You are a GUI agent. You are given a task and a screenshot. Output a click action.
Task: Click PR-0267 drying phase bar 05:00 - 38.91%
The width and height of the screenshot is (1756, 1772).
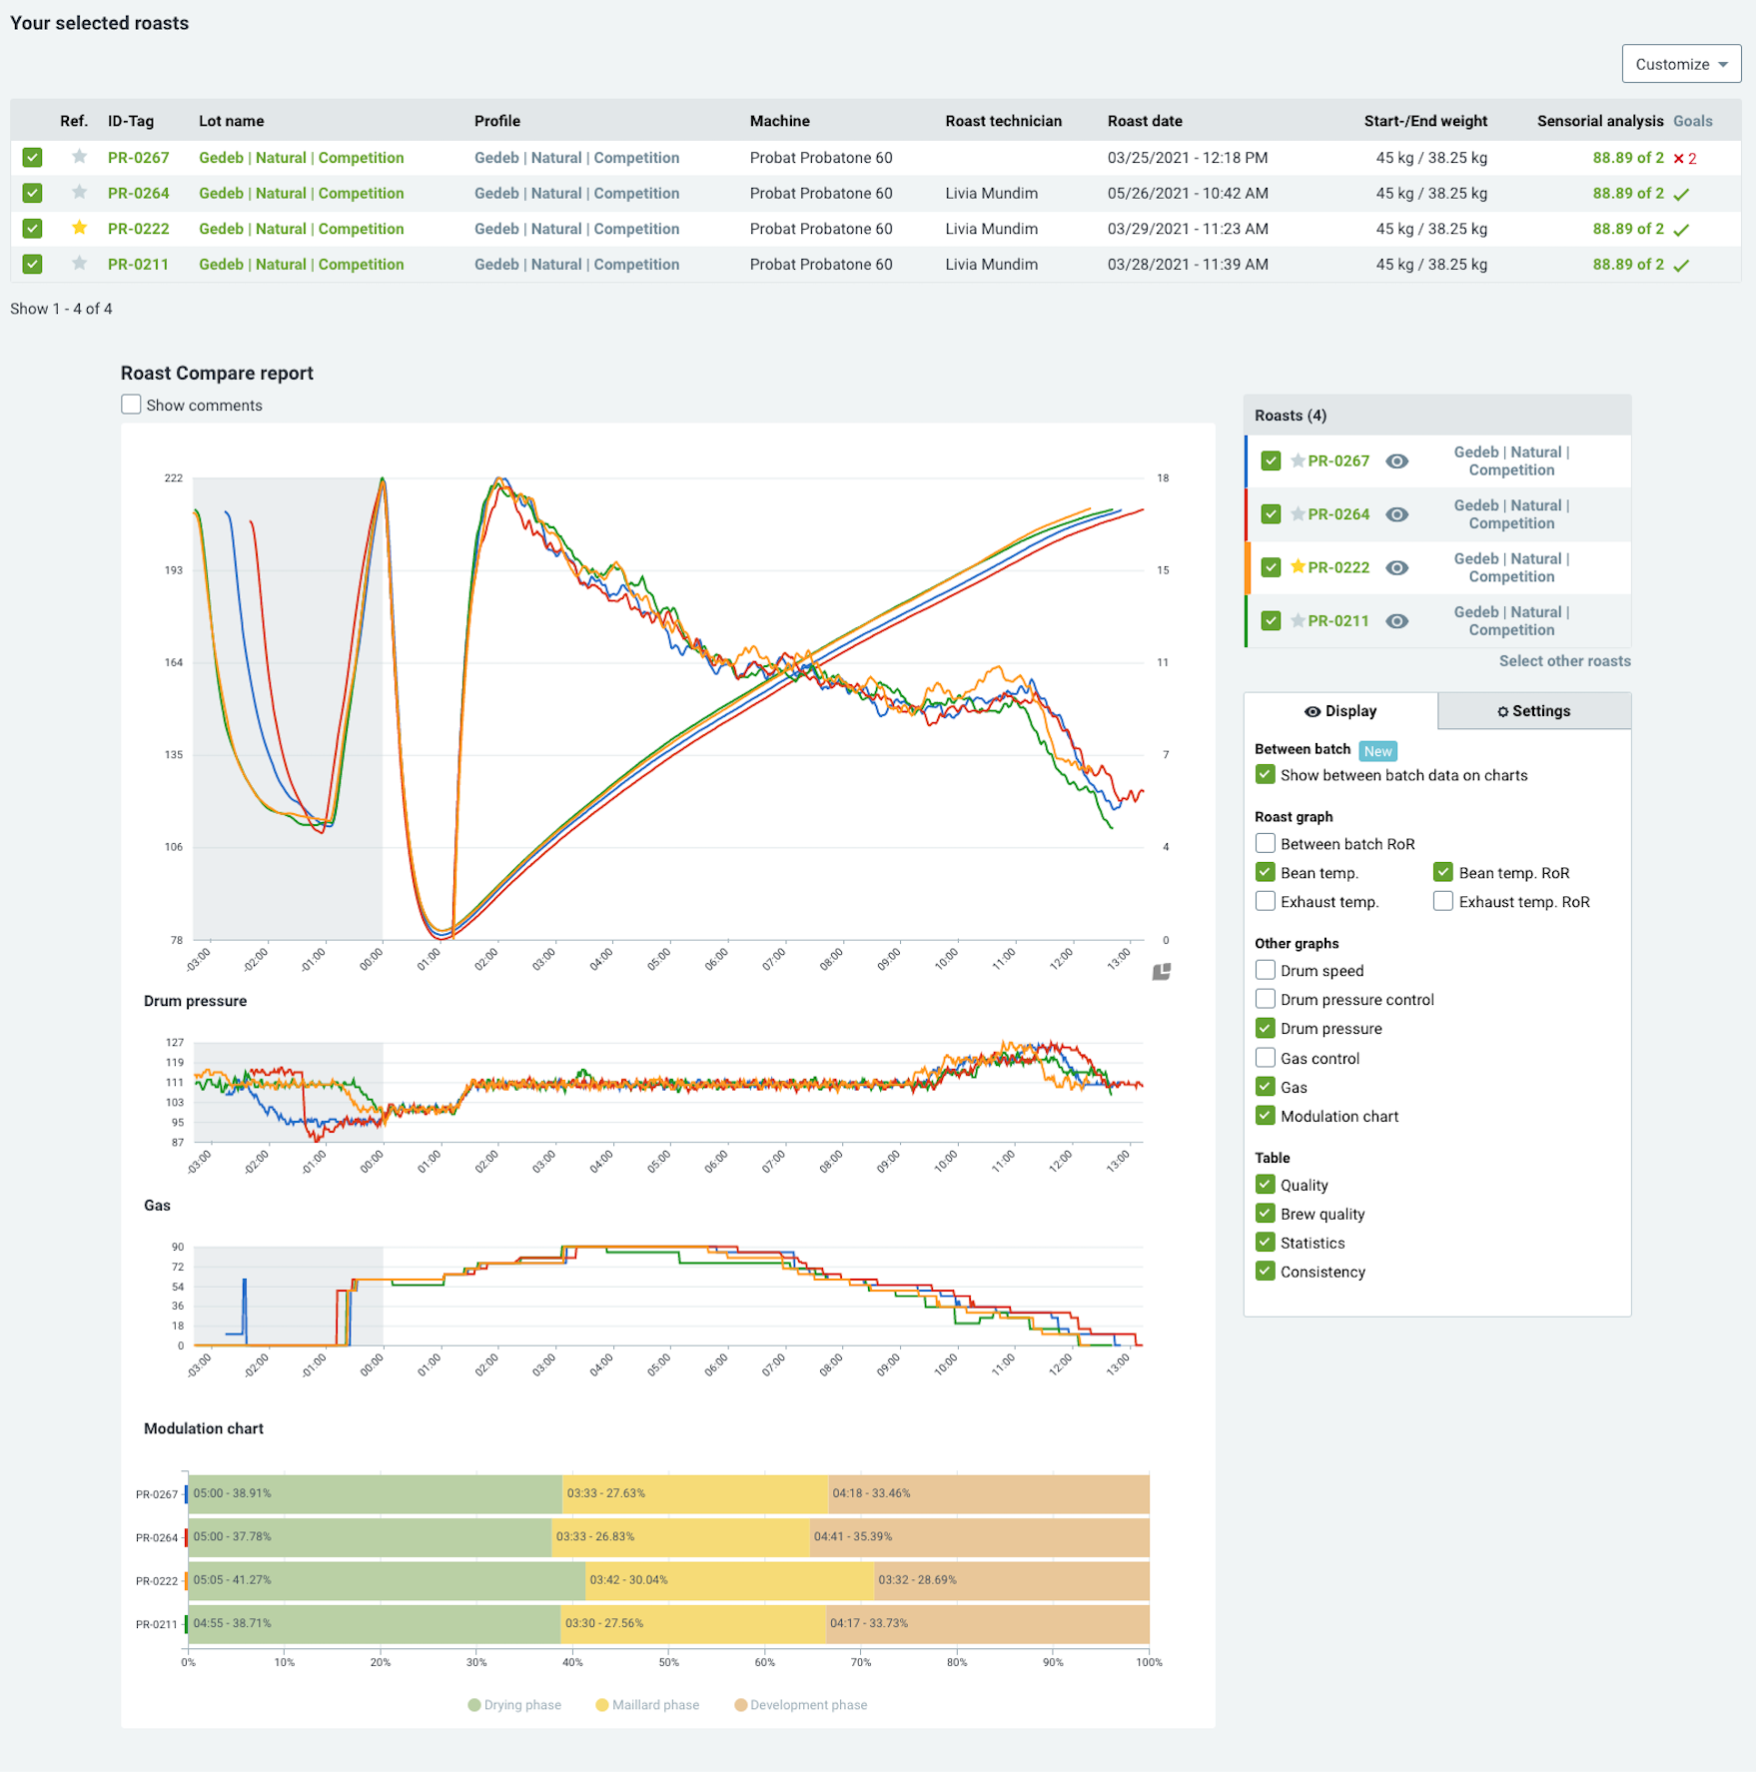pyautogui.click(x=375, y=1493)
